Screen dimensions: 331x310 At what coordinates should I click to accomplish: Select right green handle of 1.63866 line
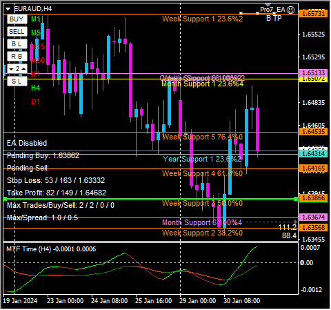point(296,199)
